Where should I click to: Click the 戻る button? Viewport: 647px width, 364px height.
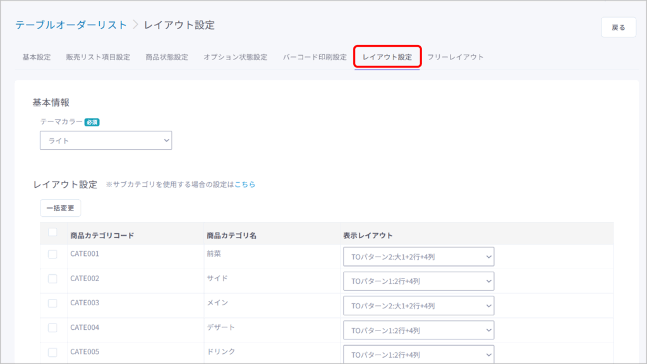[618, 27]
